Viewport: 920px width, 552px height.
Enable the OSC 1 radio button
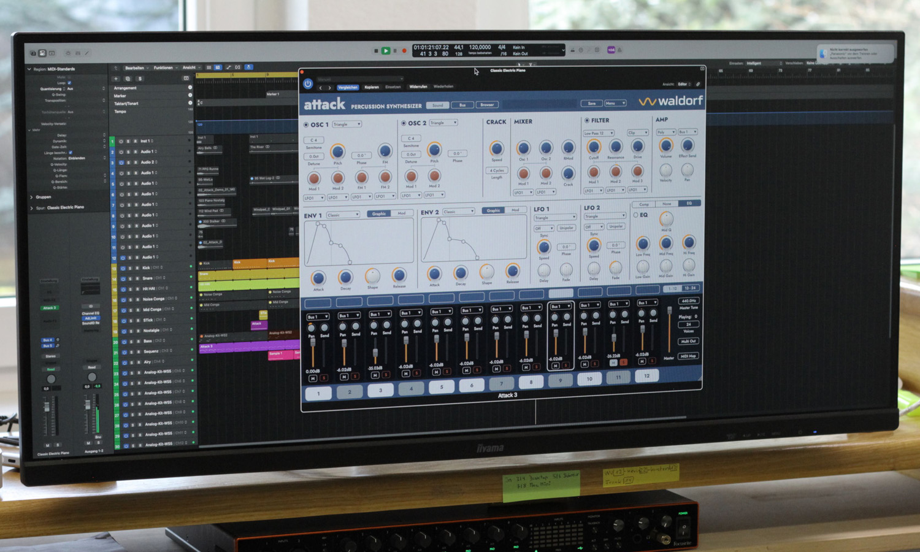306,125
